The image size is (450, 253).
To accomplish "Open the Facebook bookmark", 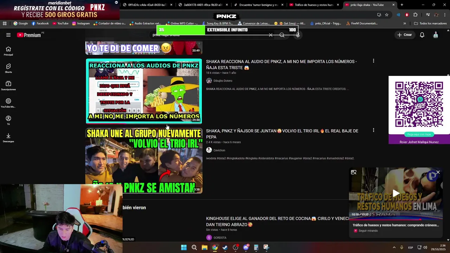I will (x=40, y=24).
